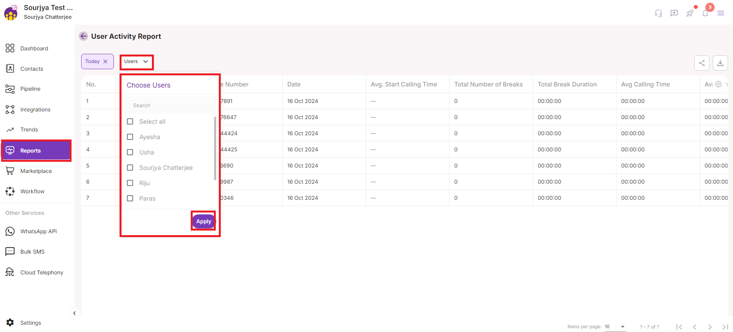The width and height of the screenshot is (733, 332).
Task: Open the hamburger menu icon
Action: [x=721, y=13]
